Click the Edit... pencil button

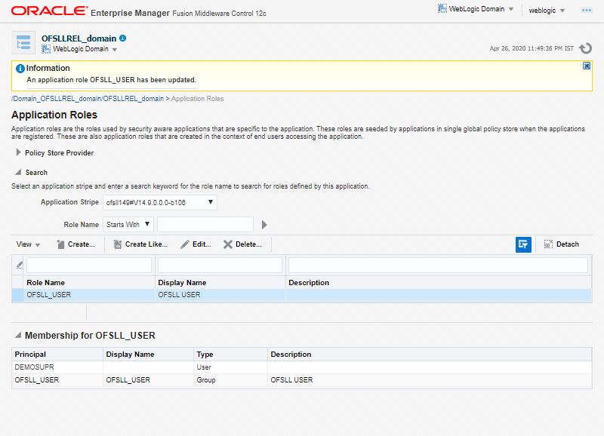coord(196,244)
